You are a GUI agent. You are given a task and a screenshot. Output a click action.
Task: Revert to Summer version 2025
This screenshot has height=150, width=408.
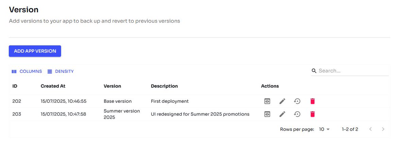pyautogui.click(x=297, y=114)
